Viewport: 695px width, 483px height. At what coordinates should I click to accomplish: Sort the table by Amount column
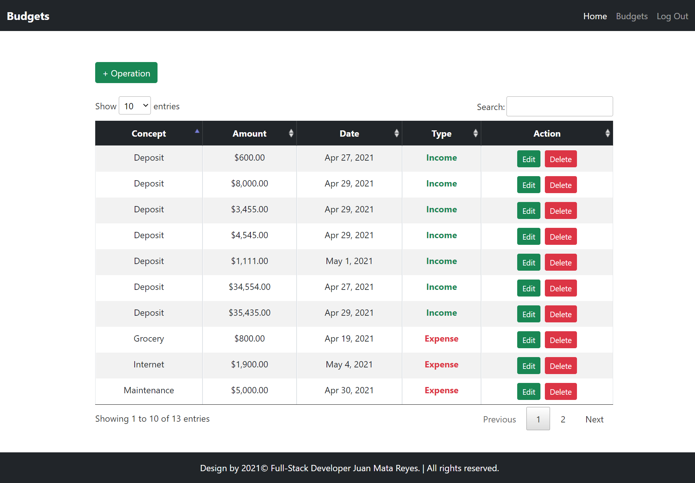(250, 133)
